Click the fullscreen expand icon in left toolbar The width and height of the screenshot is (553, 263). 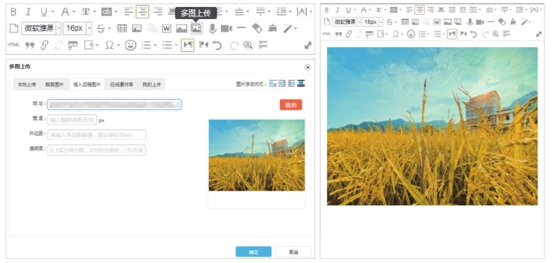[308, 45]
